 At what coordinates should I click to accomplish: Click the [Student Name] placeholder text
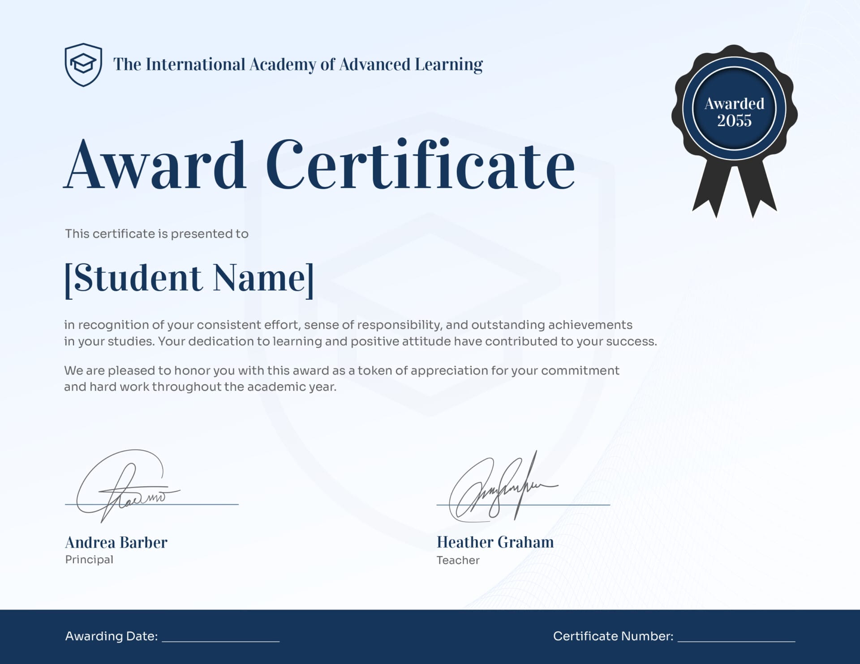(189, 278)
